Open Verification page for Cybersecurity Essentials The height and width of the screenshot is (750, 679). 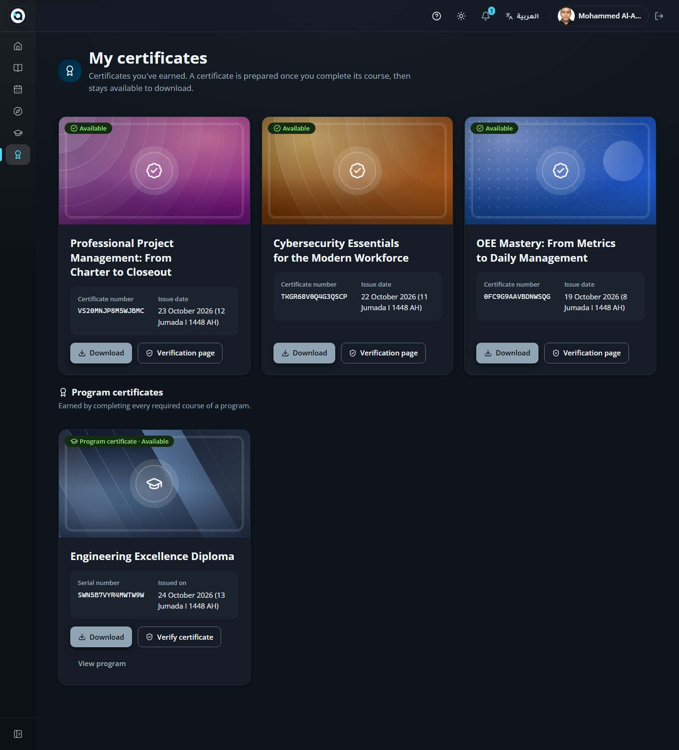click(383, 353)
